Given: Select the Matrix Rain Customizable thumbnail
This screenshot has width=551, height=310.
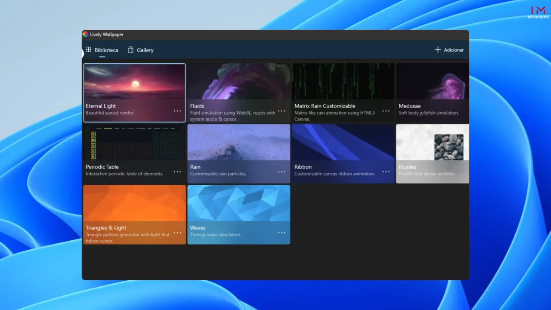Looking at the screenshot, I should 343,82.
